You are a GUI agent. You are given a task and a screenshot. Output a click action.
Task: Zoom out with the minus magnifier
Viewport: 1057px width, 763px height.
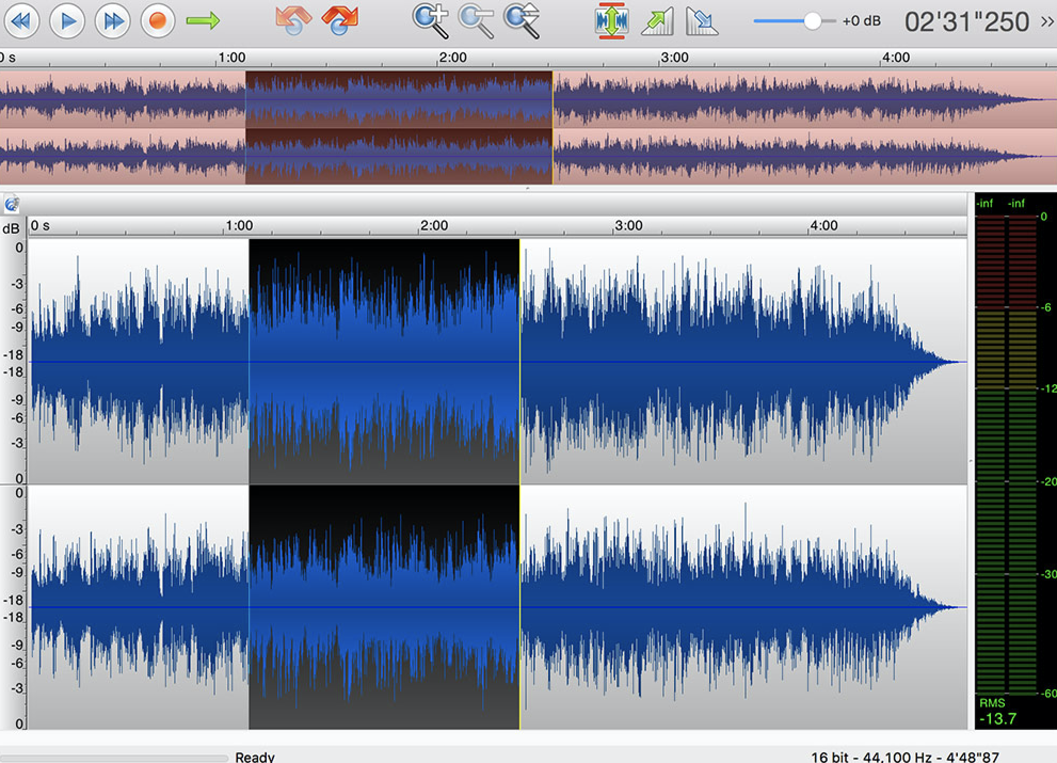coord(476,21)
